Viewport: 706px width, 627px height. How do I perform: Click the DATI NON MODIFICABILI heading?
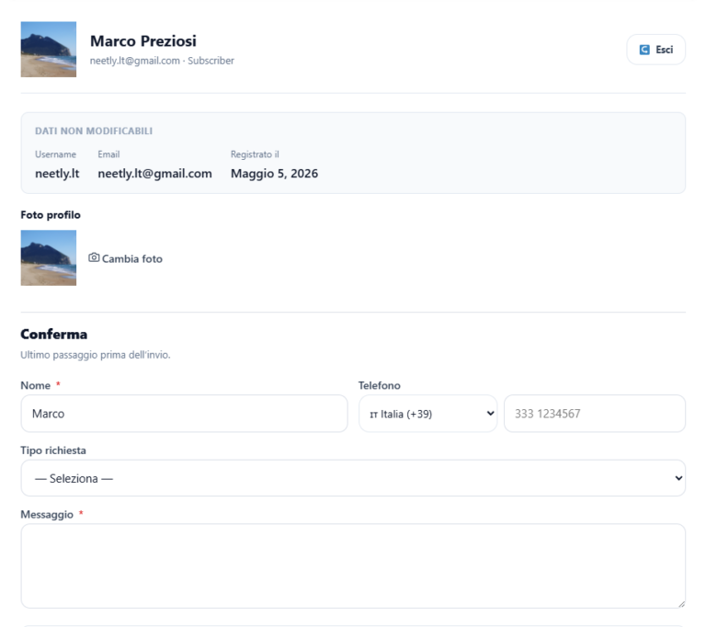[x=94, y=131]
